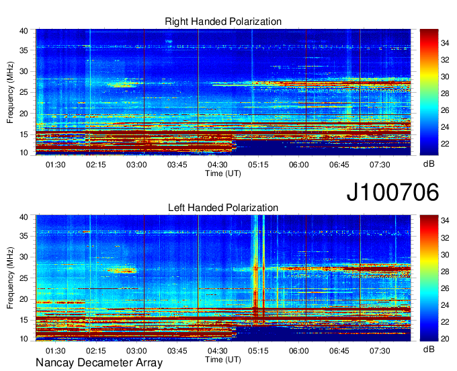Image resolution: width=457 pixels, height=371 pixels.
Task: Click the 01:30 time tick on lower plot
Action: 55,351
